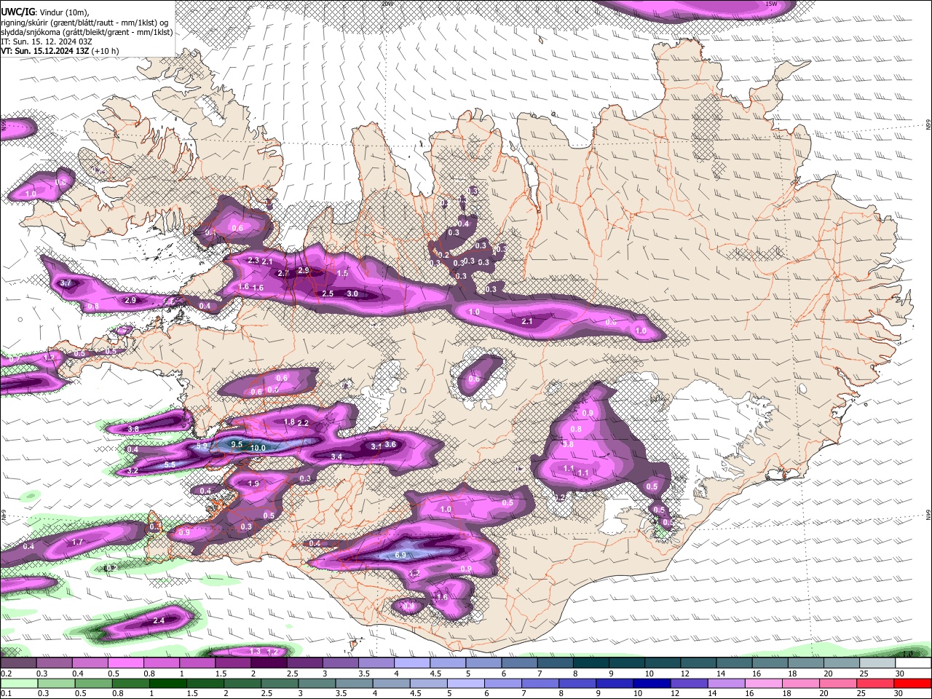Click the '6.9' precipitation value on the map
Screen dimensions: 932x699
[400, 555]
